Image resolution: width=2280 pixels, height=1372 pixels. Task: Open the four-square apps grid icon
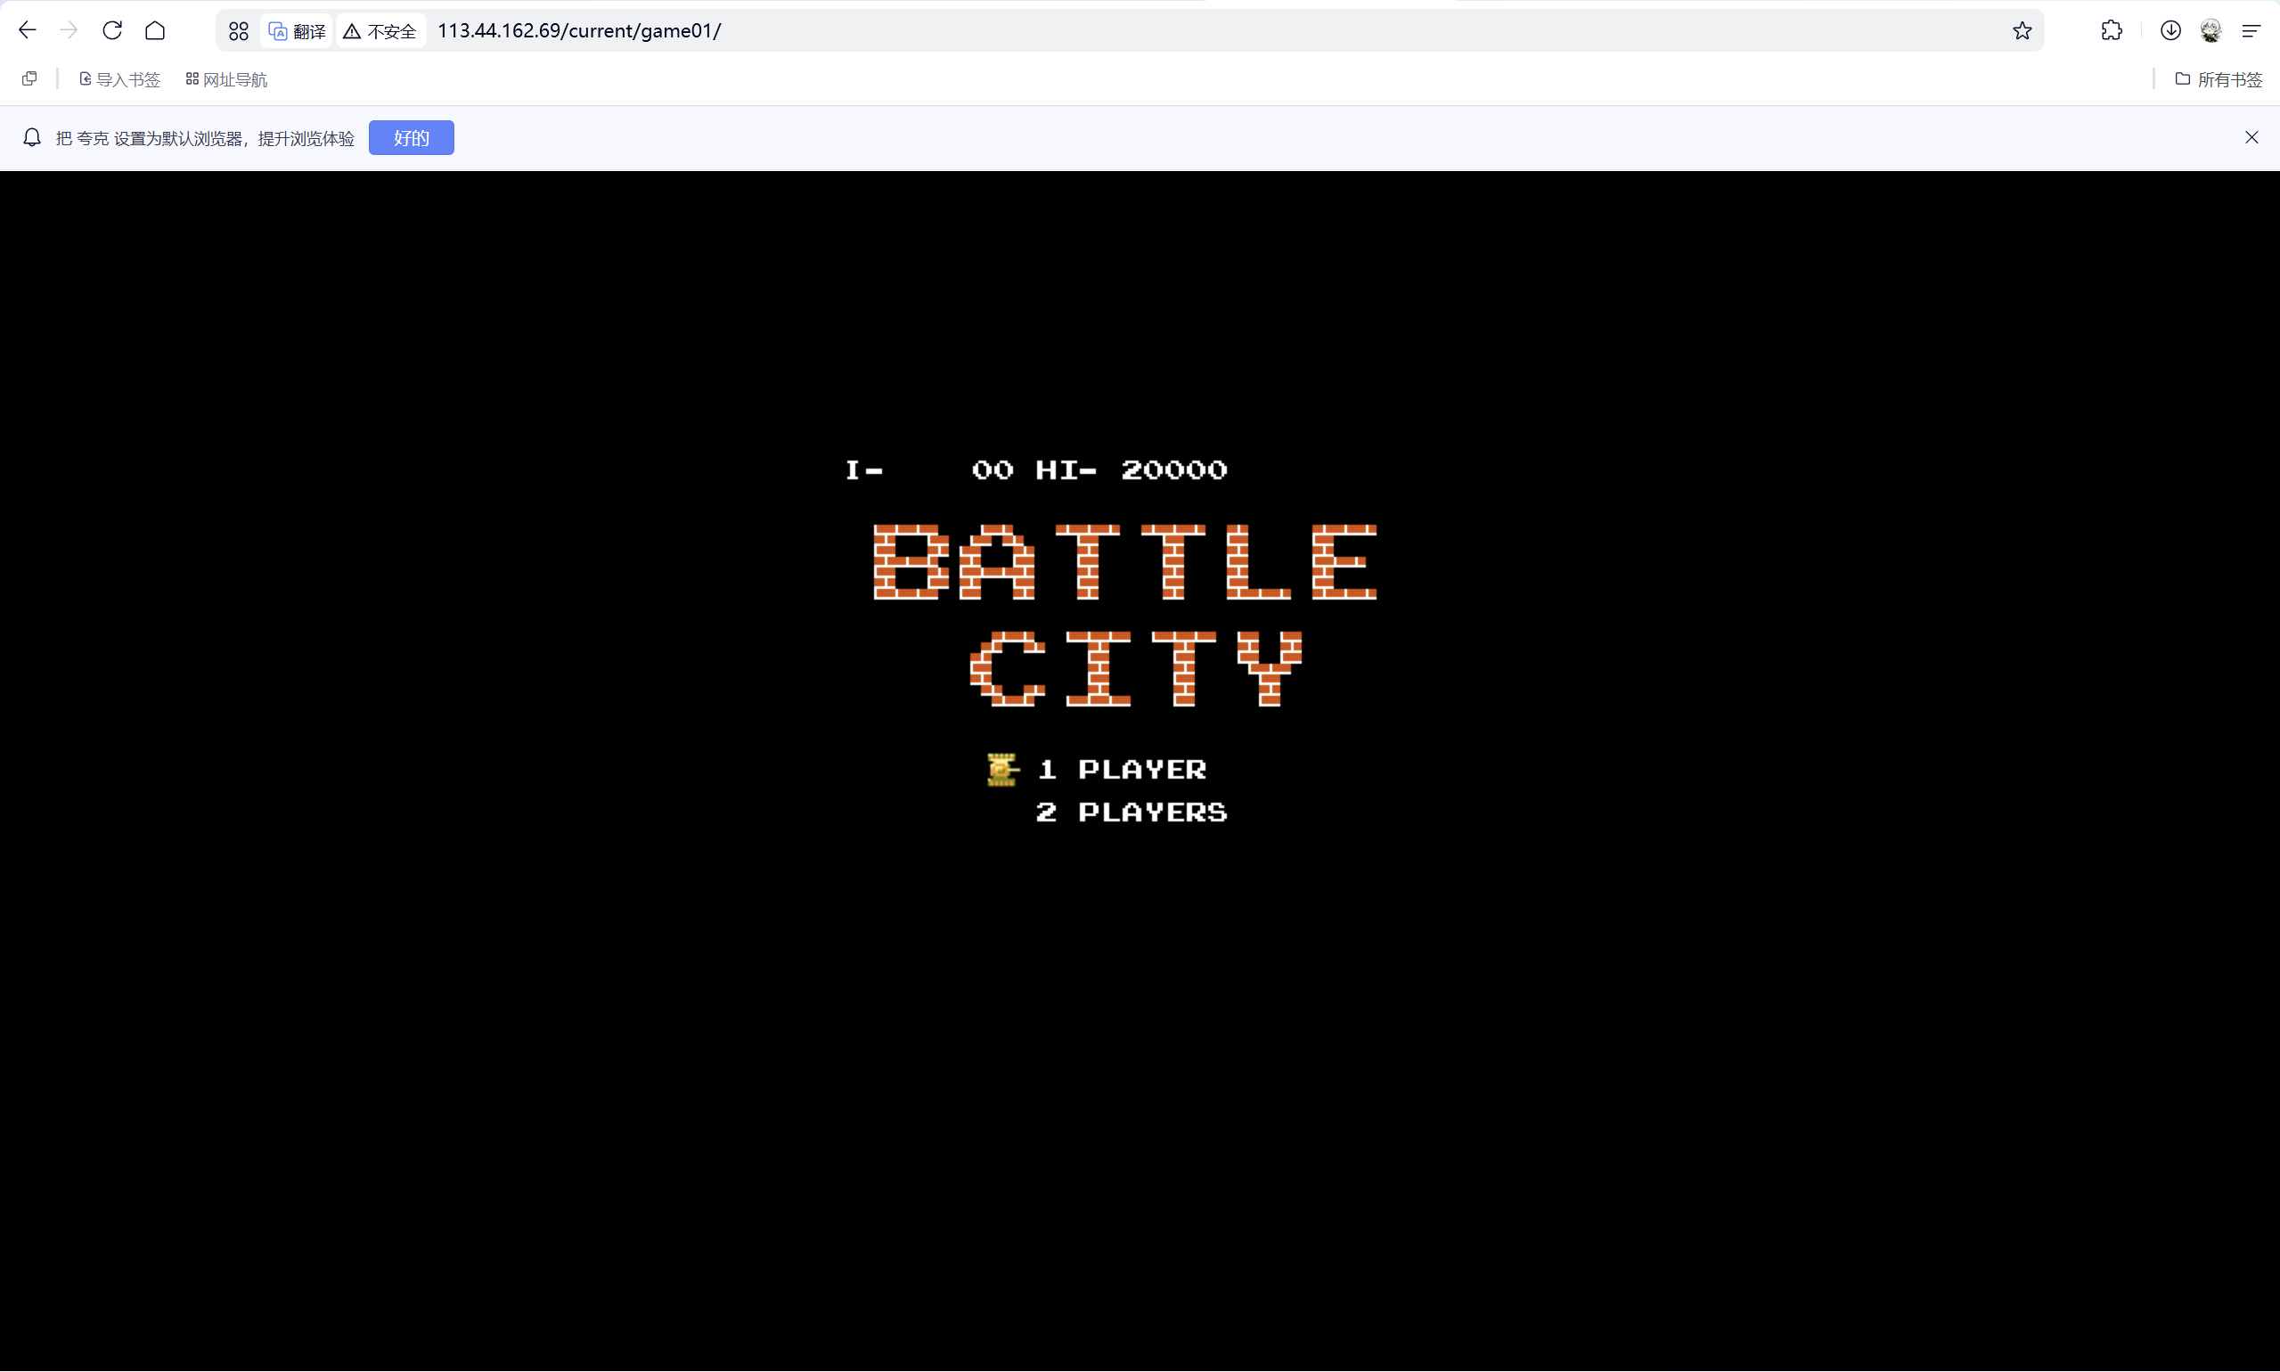[x=239, y=31]
